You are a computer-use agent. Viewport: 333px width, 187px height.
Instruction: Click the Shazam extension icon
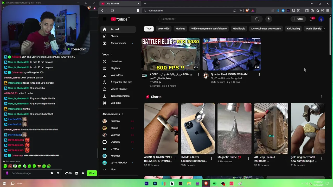click(x=283, y=11)
